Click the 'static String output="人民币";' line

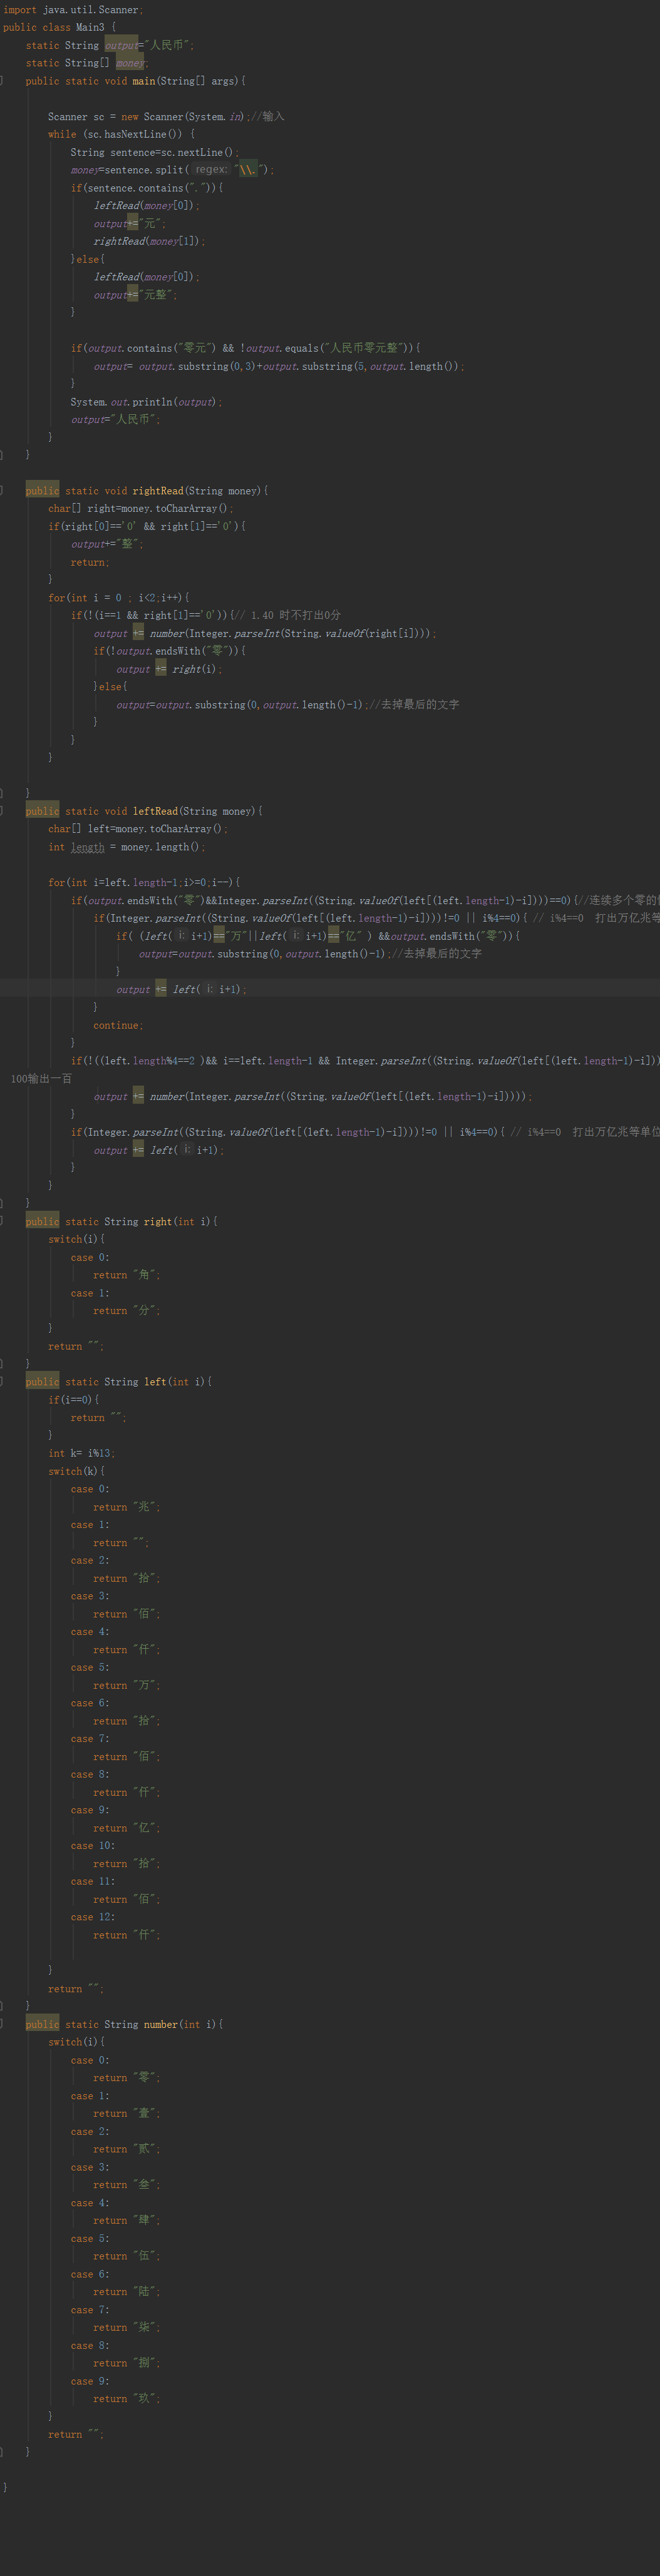point(110,46)
